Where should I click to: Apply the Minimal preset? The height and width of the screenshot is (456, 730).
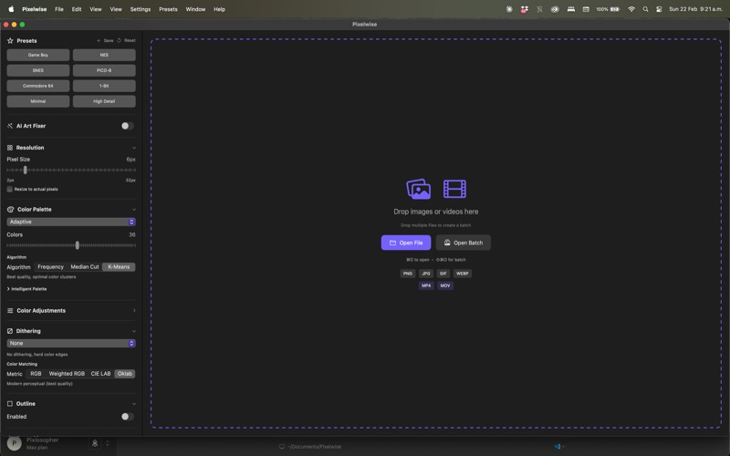tap(38, 101)
